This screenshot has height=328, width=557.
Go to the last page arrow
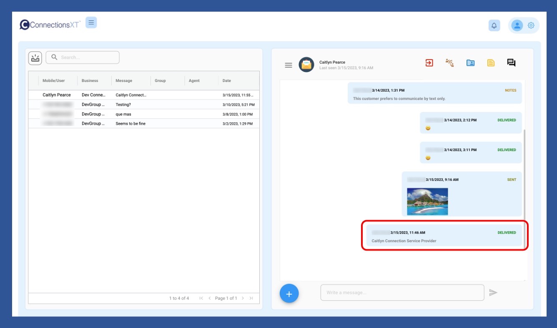coord(251,298)
